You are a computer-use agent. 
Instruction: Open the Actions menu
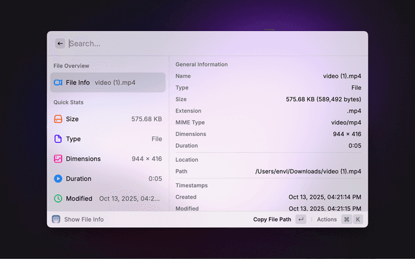pos(327,220)
